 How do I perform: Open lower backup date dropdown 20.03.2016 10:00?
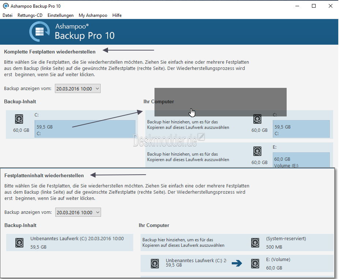tap(78, 212)
